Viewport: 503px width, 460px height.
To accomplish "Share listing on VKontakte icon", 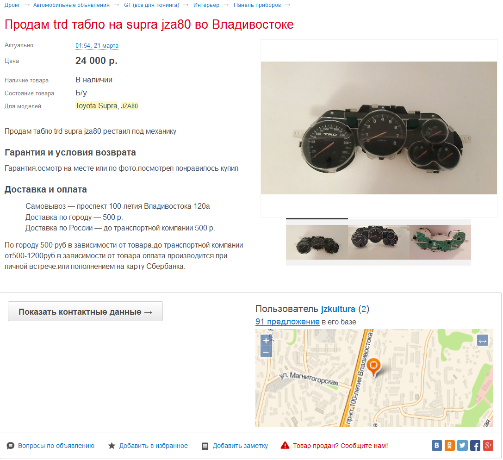I will (436, 445).
